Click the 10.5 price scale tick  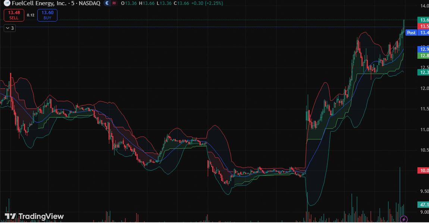(425, 150)
